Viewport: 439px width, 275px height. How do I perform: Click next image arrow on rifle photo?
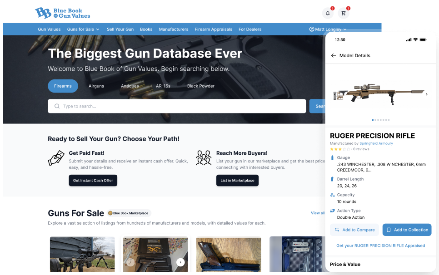(426, 94)
